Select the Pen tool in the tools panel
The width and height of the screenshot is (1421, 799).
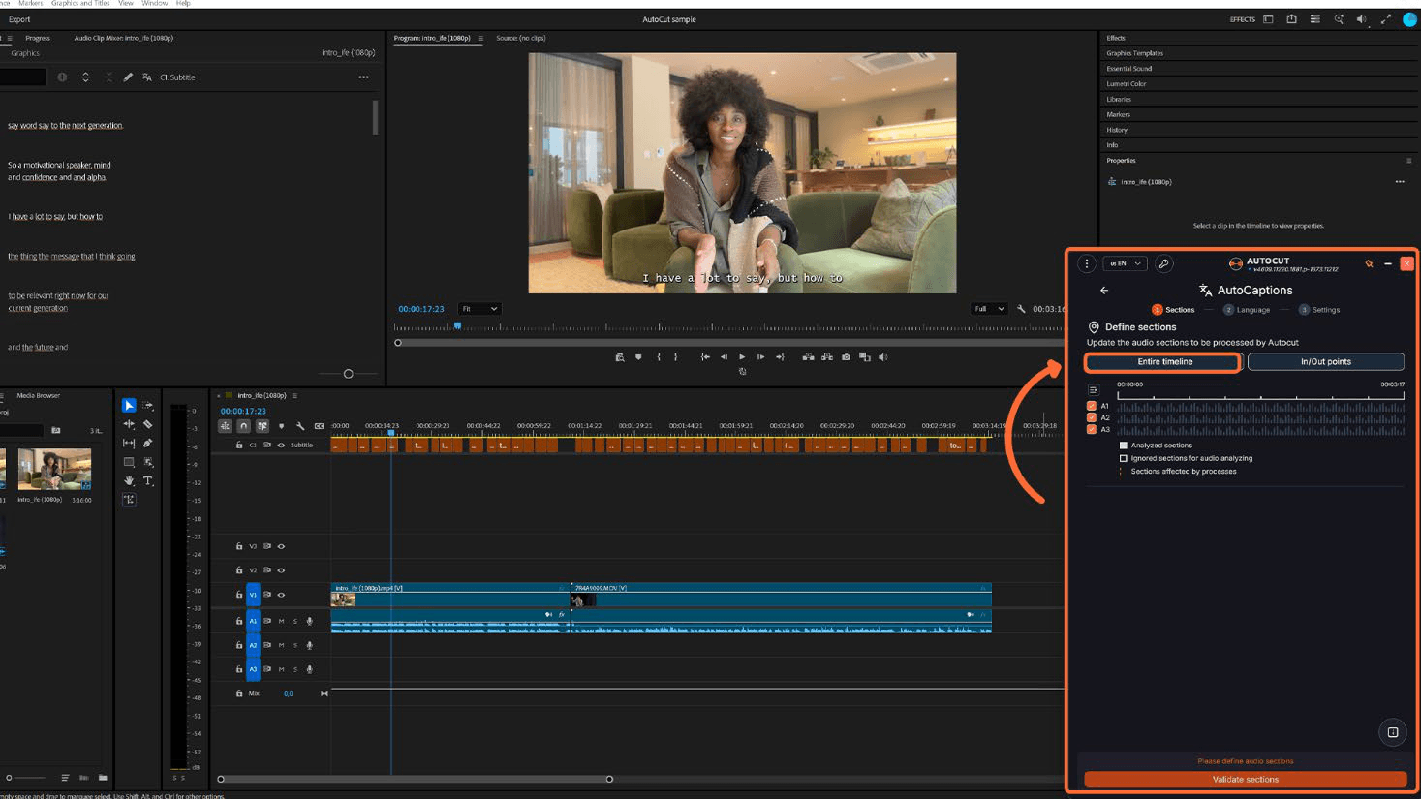point(148,443)
